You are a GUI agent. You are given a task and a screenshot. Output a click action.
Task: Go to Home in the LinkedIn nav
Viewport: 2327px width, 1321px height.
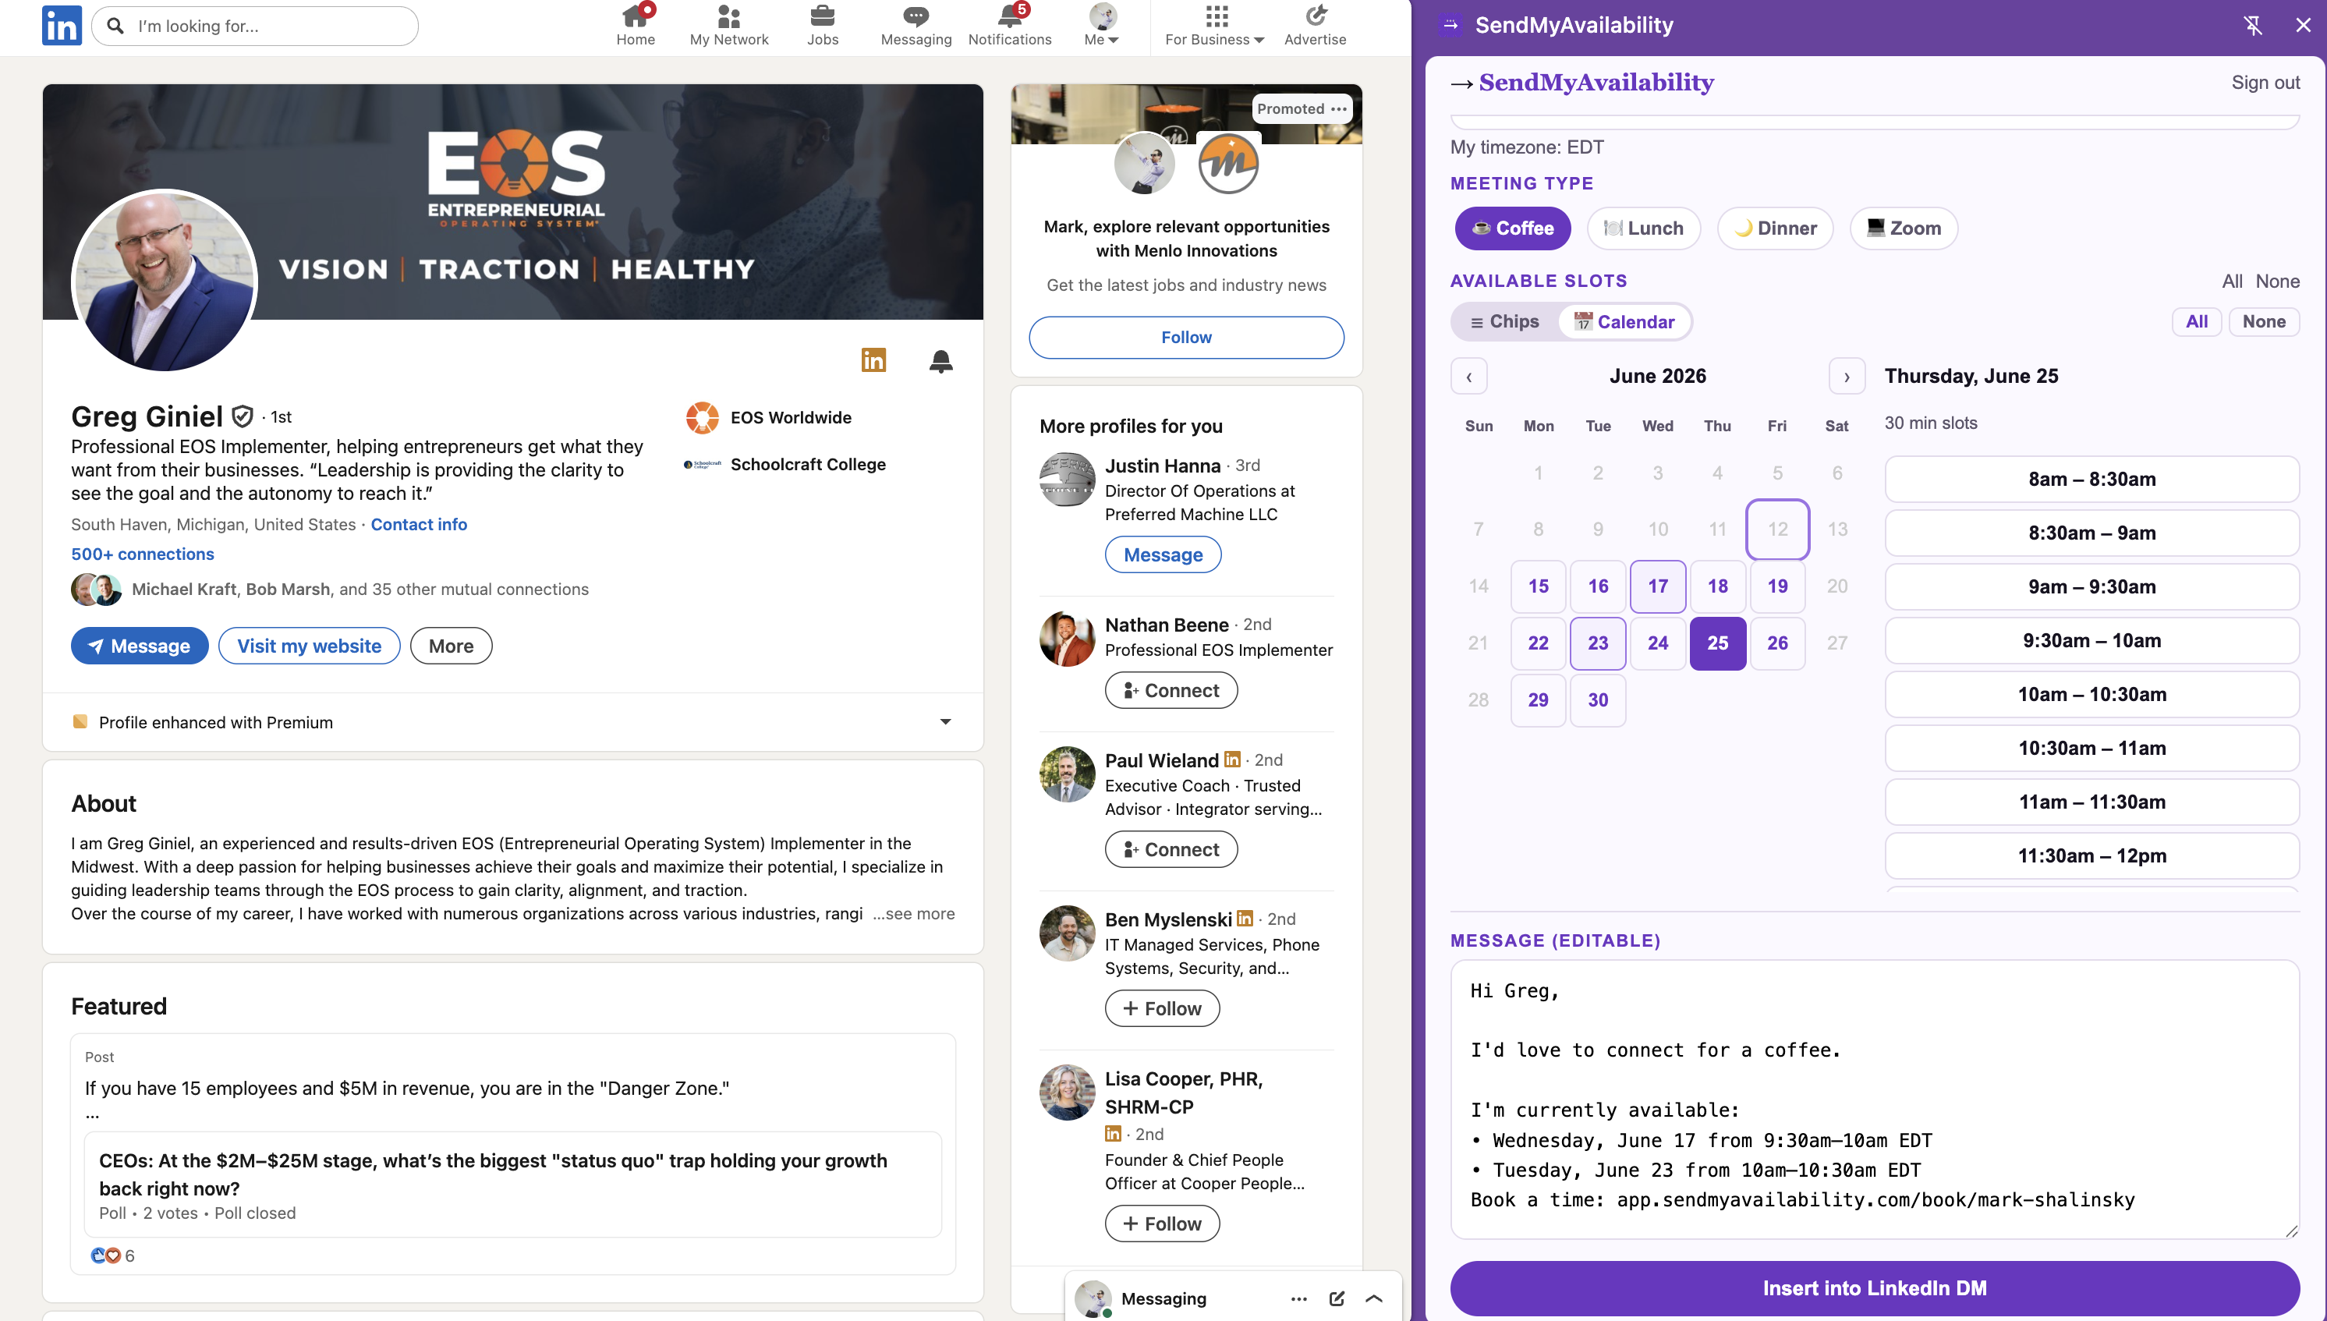coord(635,26)
